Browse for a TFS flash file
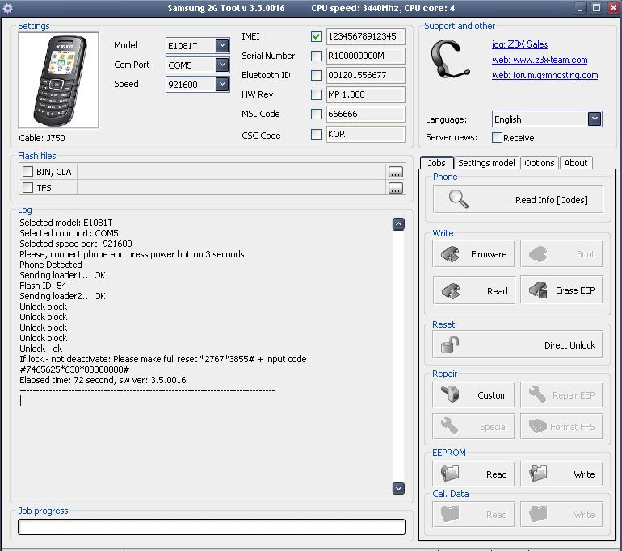The height and width of the screenshot is (551, 622). pos(396,188)
